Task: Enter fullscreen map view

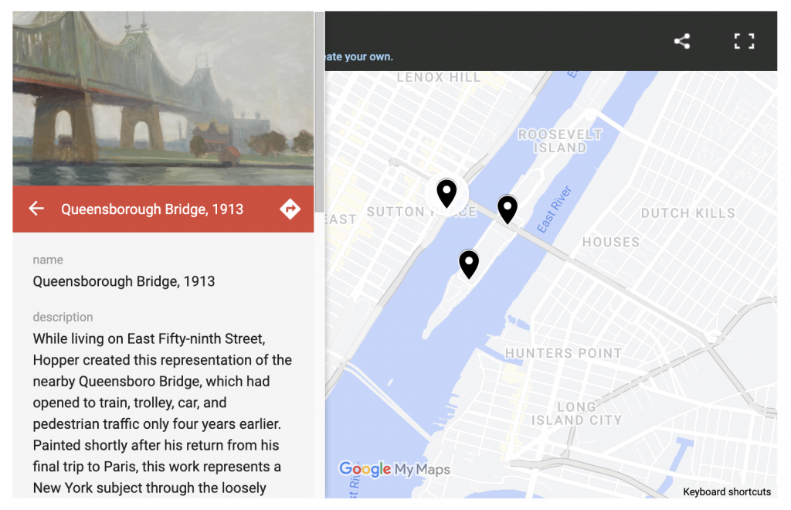Action: pos(743,41)
